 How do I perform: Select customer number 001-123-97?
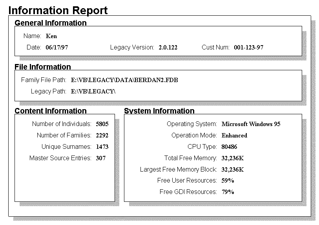coord(249,48)
